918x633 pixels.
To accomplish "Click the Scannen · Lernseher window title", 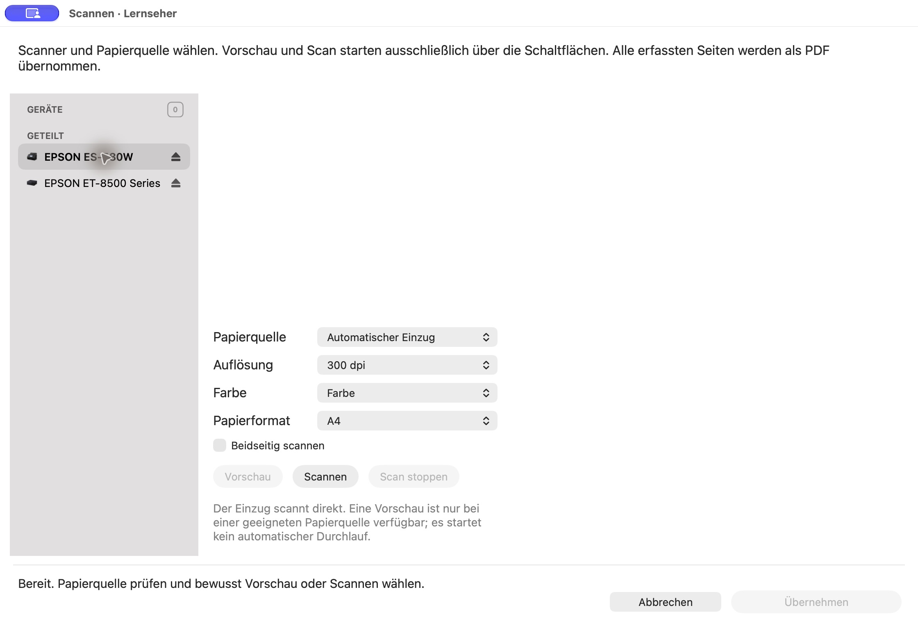I will (123, 13).
